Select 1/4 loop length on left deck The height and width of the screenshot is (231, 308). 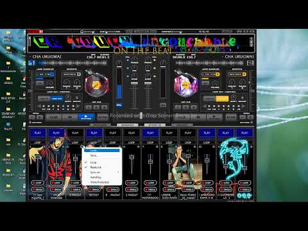point(44,107)
